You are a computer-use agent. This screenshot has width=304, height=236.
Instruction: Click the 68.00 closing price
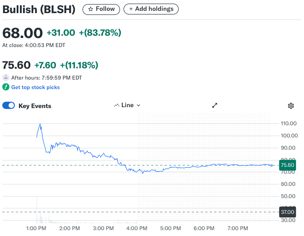[23, 33]
